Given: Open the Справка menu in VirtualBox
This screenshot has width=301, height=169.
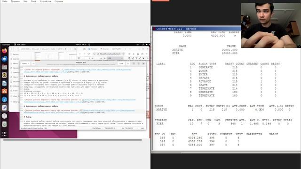Looking at the screenshot, I should point(59,1).
